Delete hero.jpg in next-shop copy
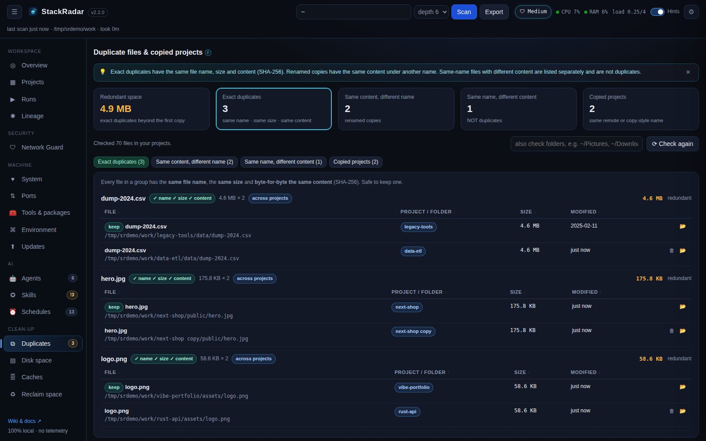The image size is (706, 441). click(x=672, y=331)
